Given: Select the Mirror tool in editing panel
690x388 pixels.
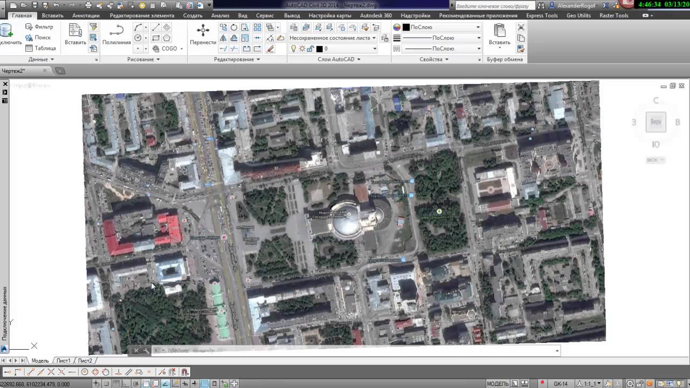Looking at the screenshot, I should click(223, 38).
